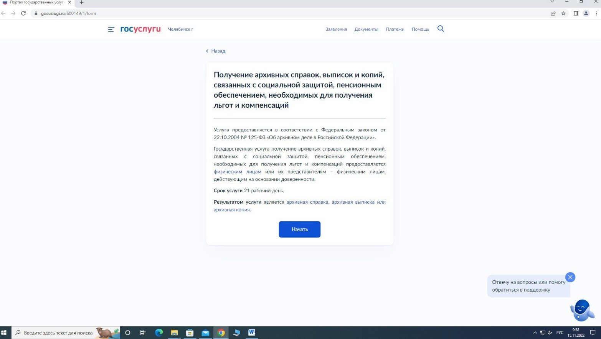
Task: Open the Chrome profile avatar icon
Action: pyautogui.click(x=586, y=13)
